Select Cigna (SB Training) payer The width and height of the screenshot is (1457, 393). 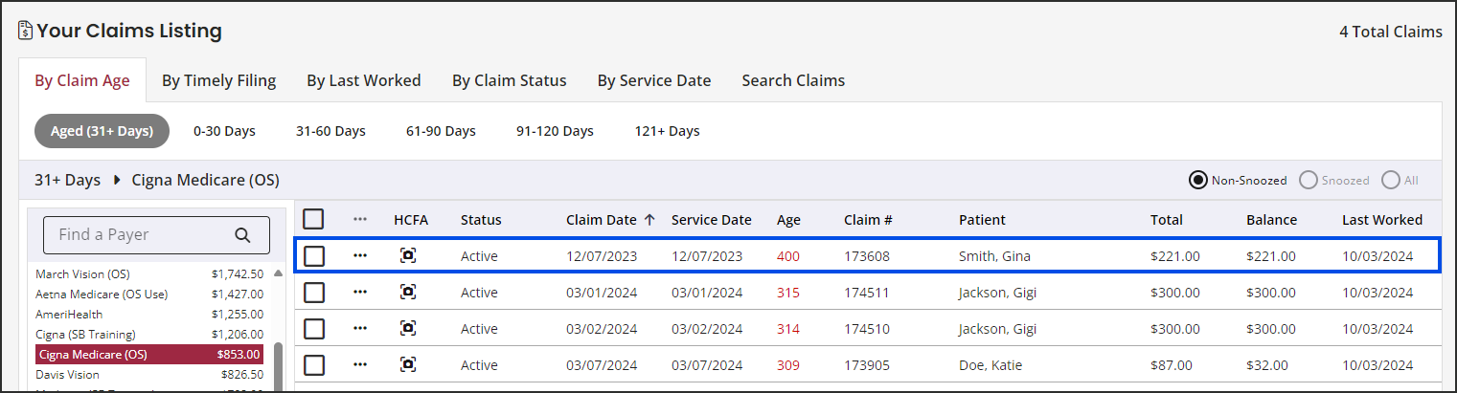149,335
